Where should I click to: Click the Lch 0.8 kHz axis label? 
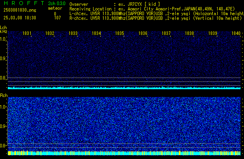click(x=3, y=78)
